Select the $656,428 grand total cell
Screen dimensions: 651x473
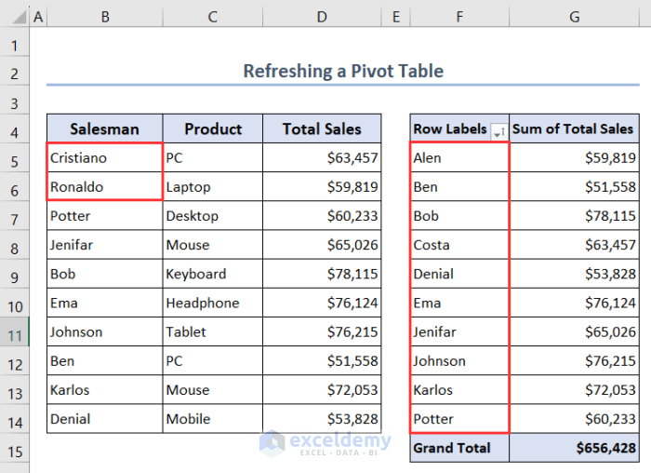point(574,448)
